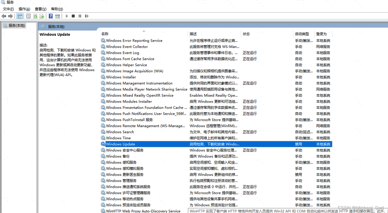The width and height of the screenshot is (388, 213).
Task: Click the Forward arrow toolbar icon
Action: pos(10,16)
